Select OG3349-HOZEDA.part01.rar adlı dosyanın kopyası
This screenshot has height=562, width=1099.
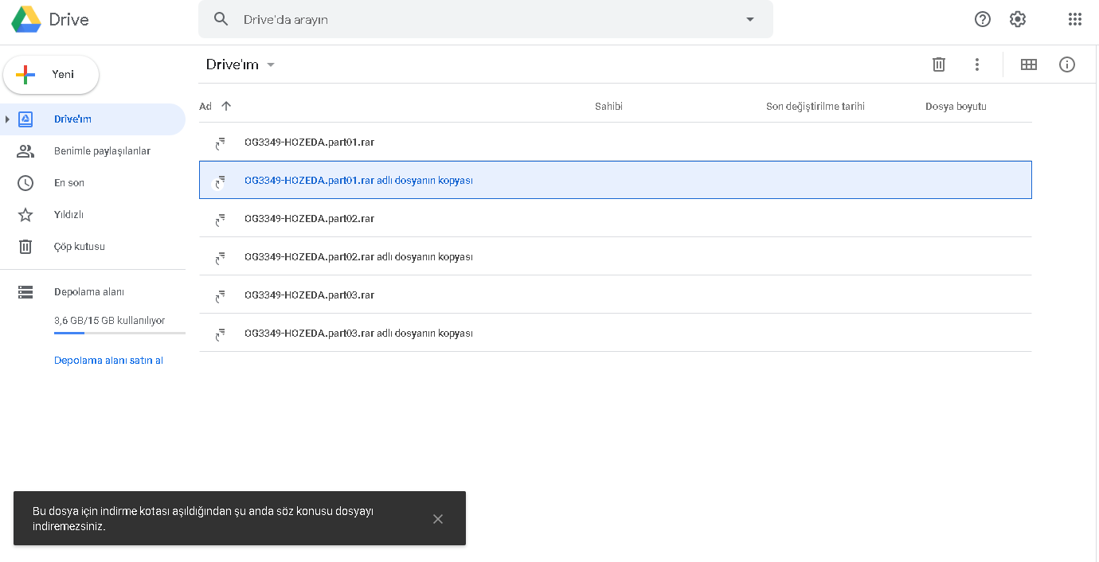point(616,180)
